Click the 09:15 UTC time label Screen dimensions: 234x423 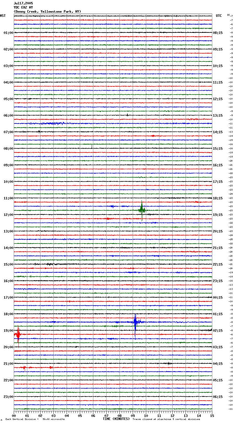coord(218,49)
